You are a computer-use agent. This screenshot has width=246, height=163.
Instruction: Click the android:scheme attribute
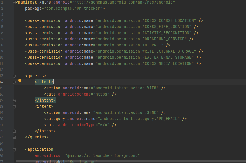(x=74, y=94)
